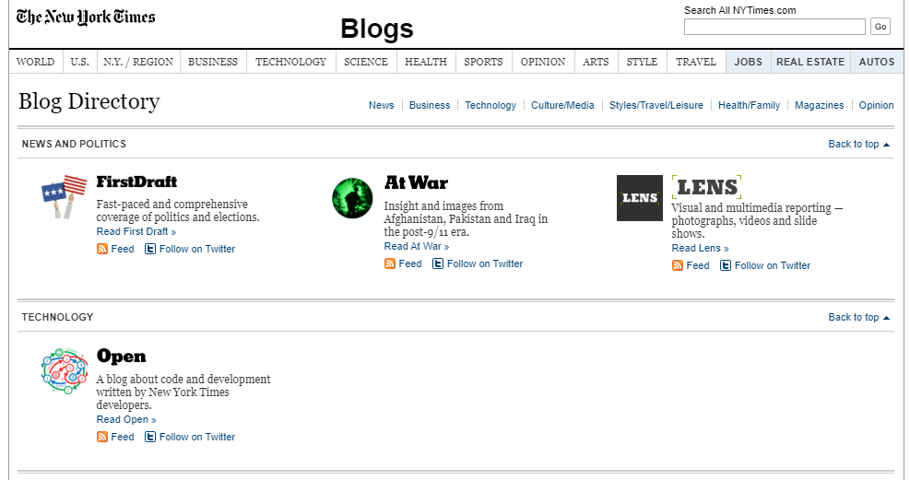Open the FirstDraft flag thumbnail image
The width and height of the screenshot is (910, 480).
[x=64, y=196]
